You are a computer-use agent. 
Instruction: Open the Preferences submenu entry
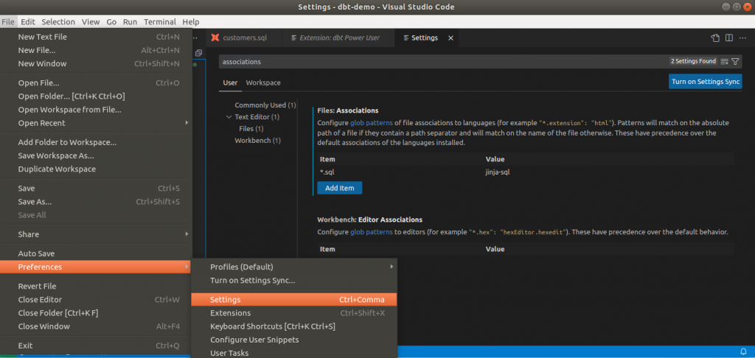pos(96,267)
